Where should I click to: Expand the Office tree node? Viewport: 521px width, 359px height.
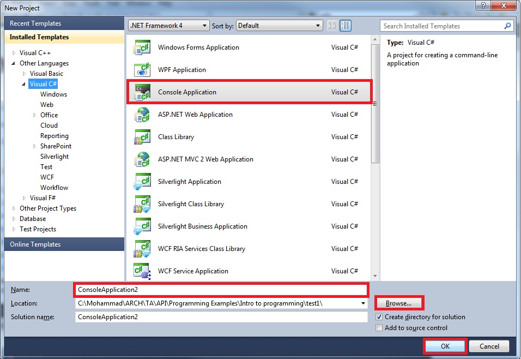(34, 115)
